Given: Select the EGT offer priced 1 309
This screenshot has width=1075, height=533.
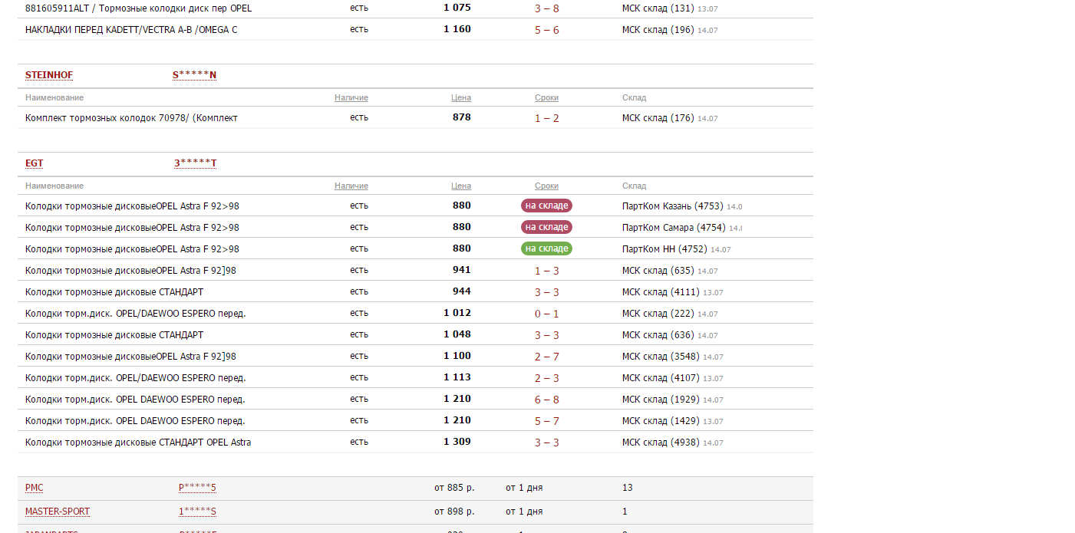Looking at the screenshot, I should [x=415, y=442].
